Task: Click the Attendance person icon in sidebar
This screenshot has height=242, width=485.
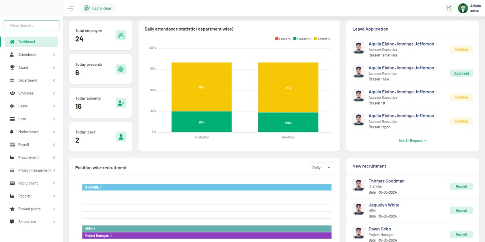Action: (12, 54)
